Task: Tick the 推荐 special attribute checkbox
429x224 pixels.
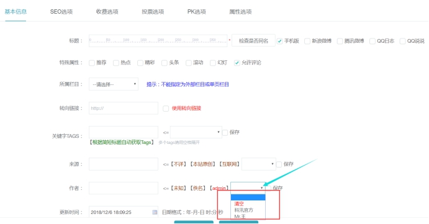Action: click(92, 63)
